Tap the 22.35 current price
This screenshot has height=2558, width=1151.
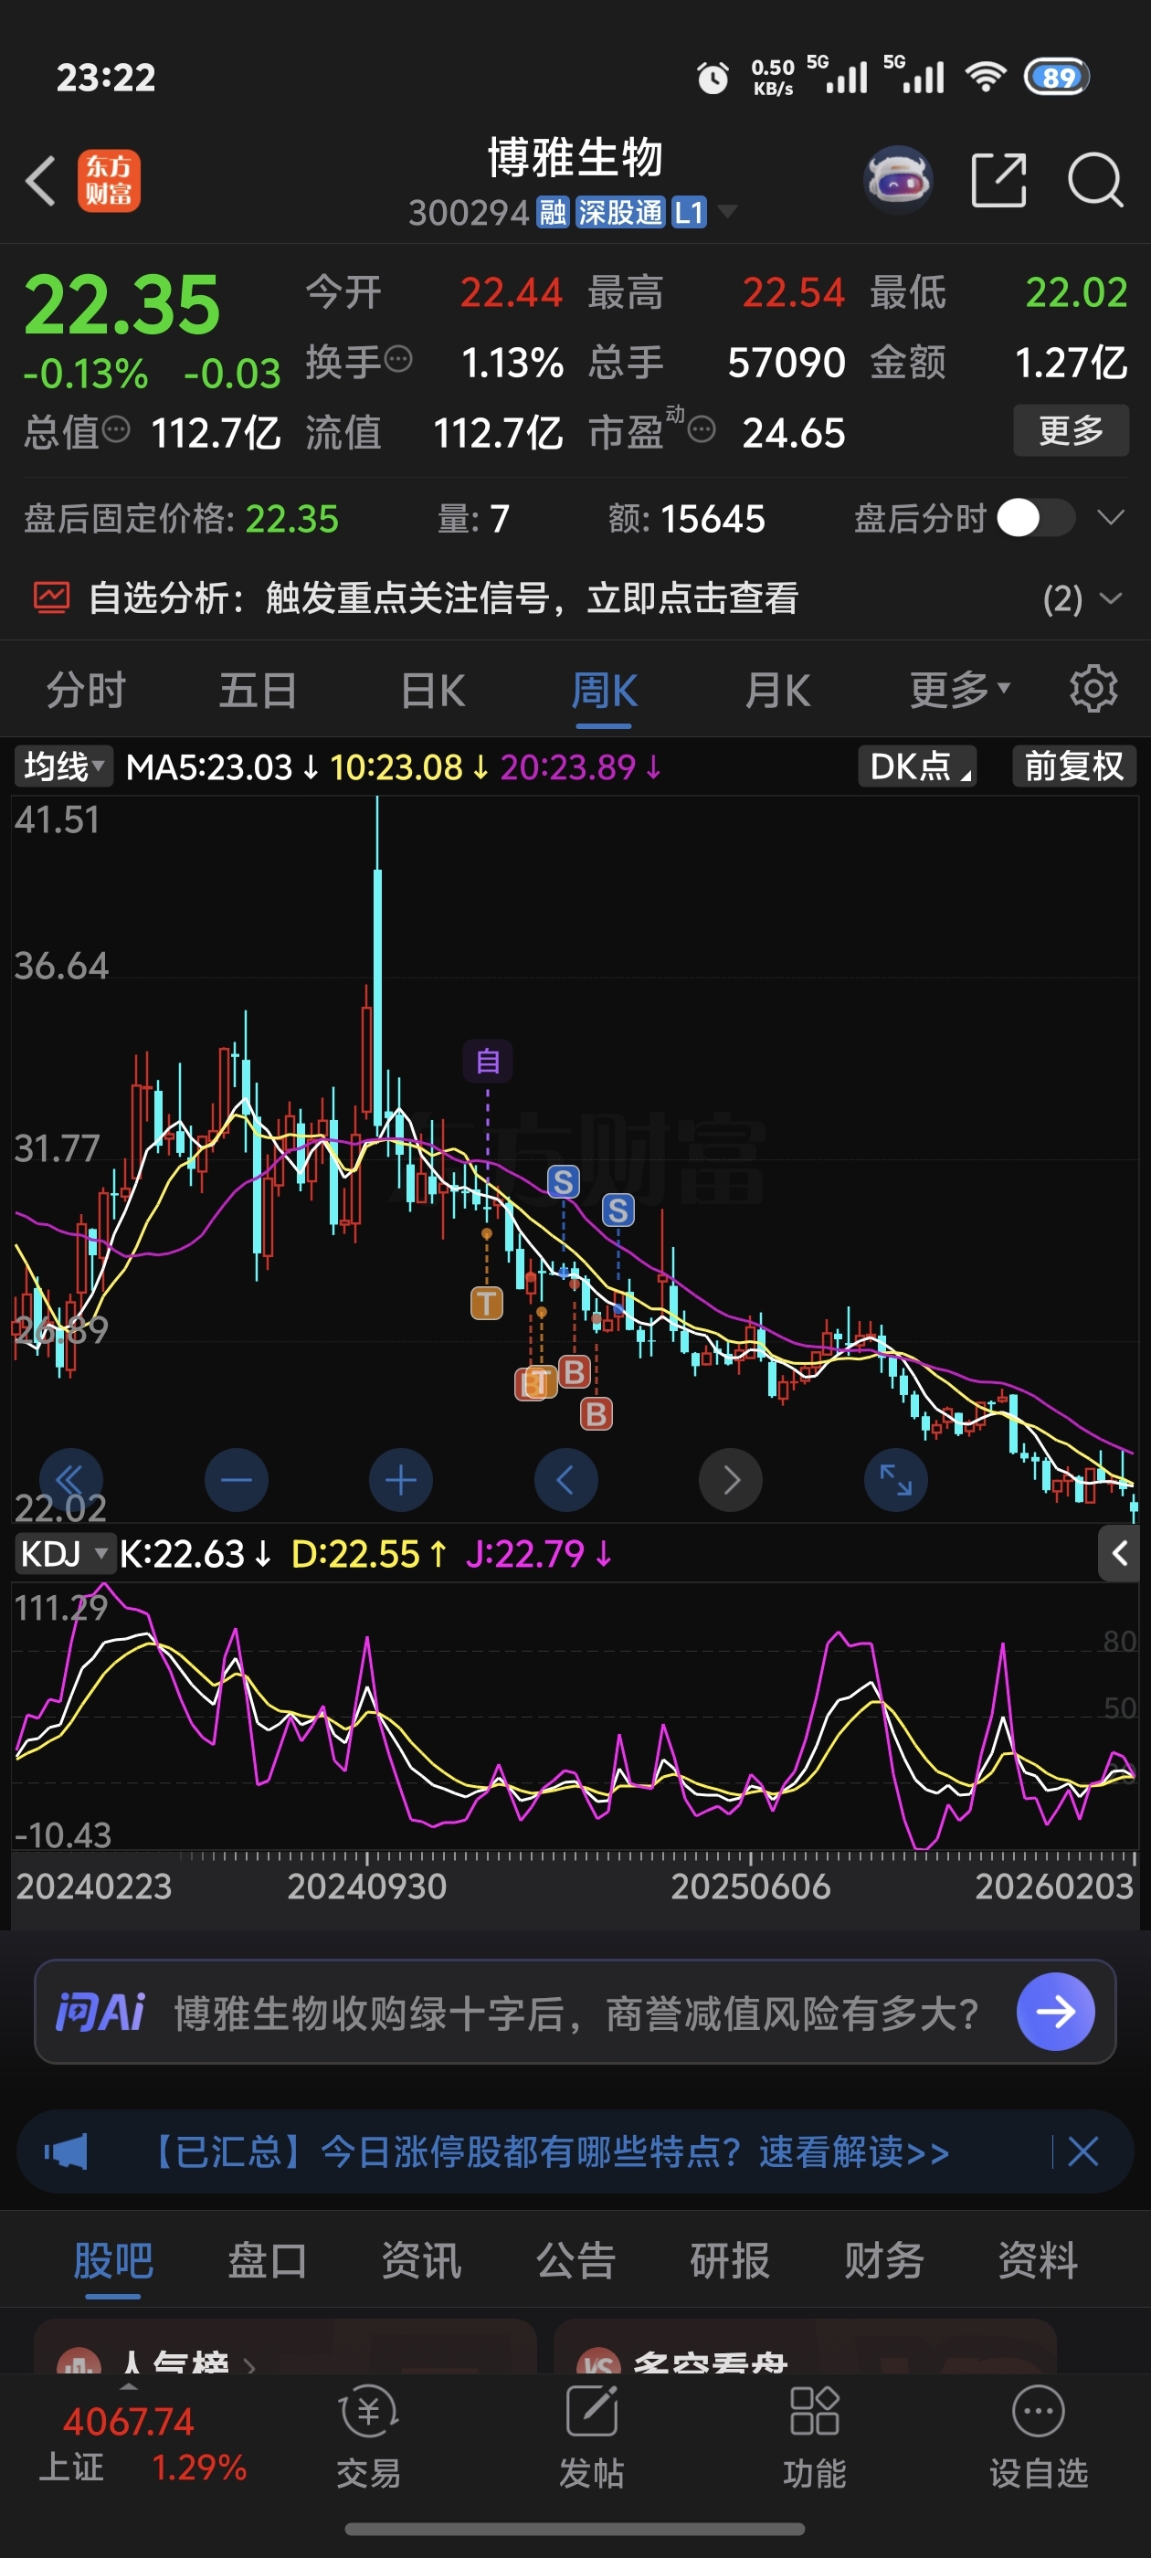[x=121, y=305]
